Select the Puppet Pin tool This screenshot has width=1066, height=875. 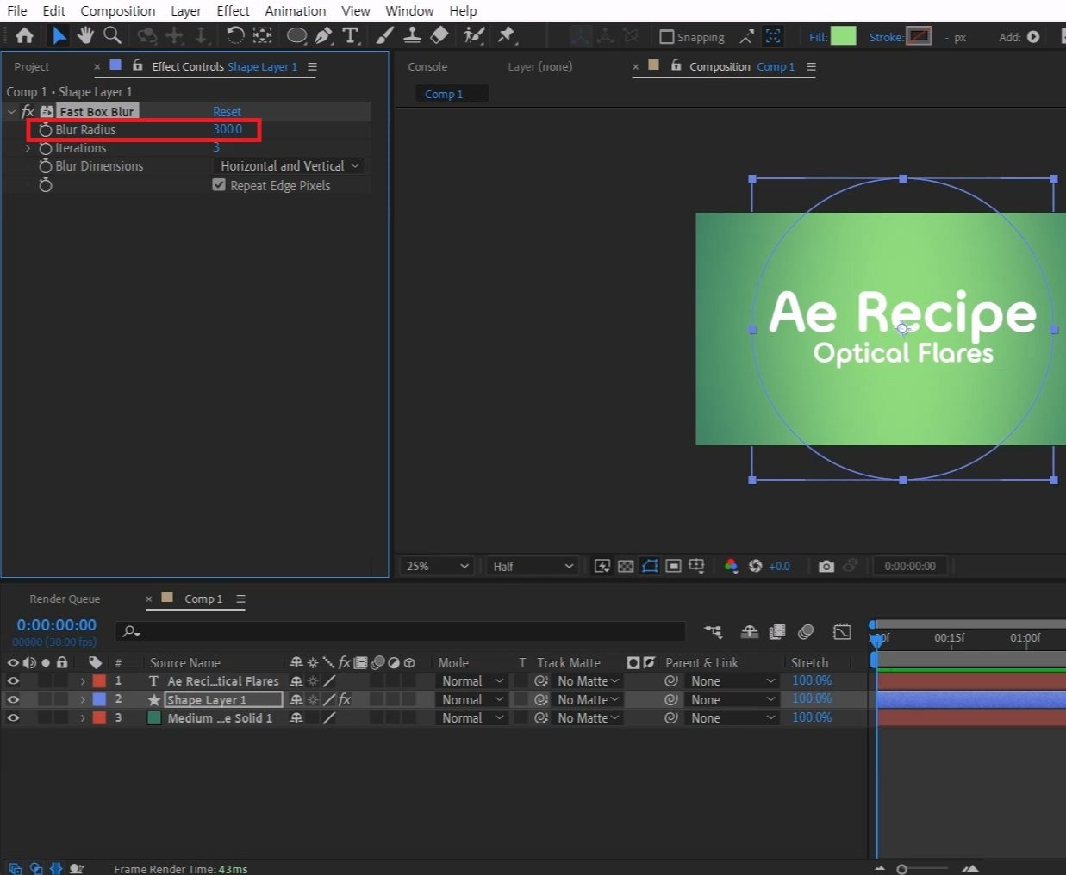tap(507, 35)
